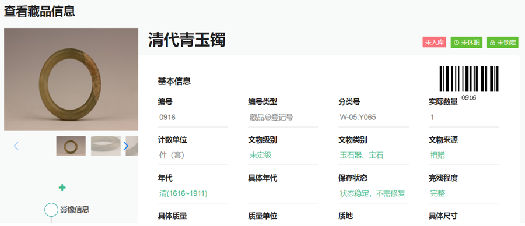525x226 pixels.
Task: Click the 保存状态 value 状态稳定，不需修复
Action: click(x=373, y=193)
